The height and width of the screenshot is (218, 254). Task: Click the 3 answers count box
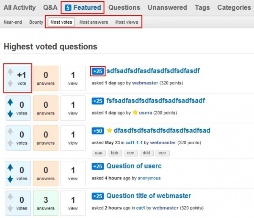(x=45, y=202)
